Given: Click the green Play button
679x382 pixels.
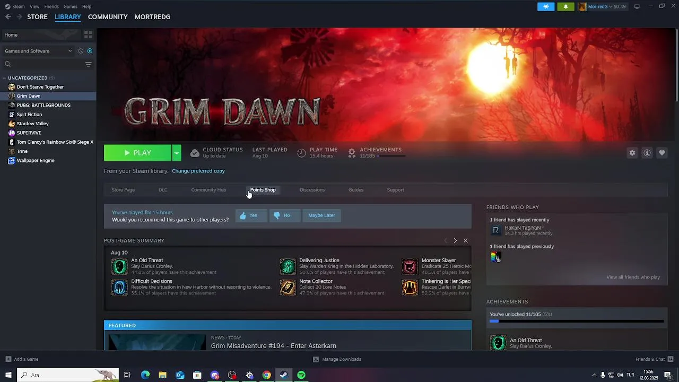Looking at the screenshot, I should (x=138, y=153).
